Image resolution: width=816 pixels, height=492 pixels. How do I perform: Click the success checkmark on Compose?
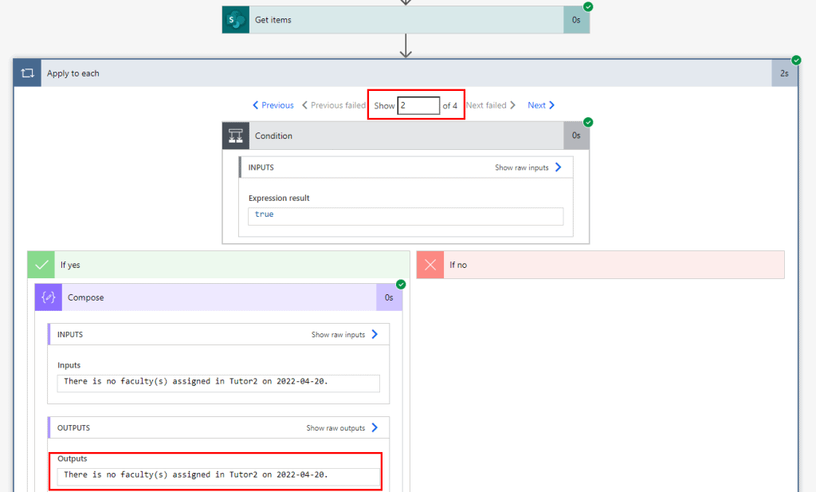[x=401, y=284]
